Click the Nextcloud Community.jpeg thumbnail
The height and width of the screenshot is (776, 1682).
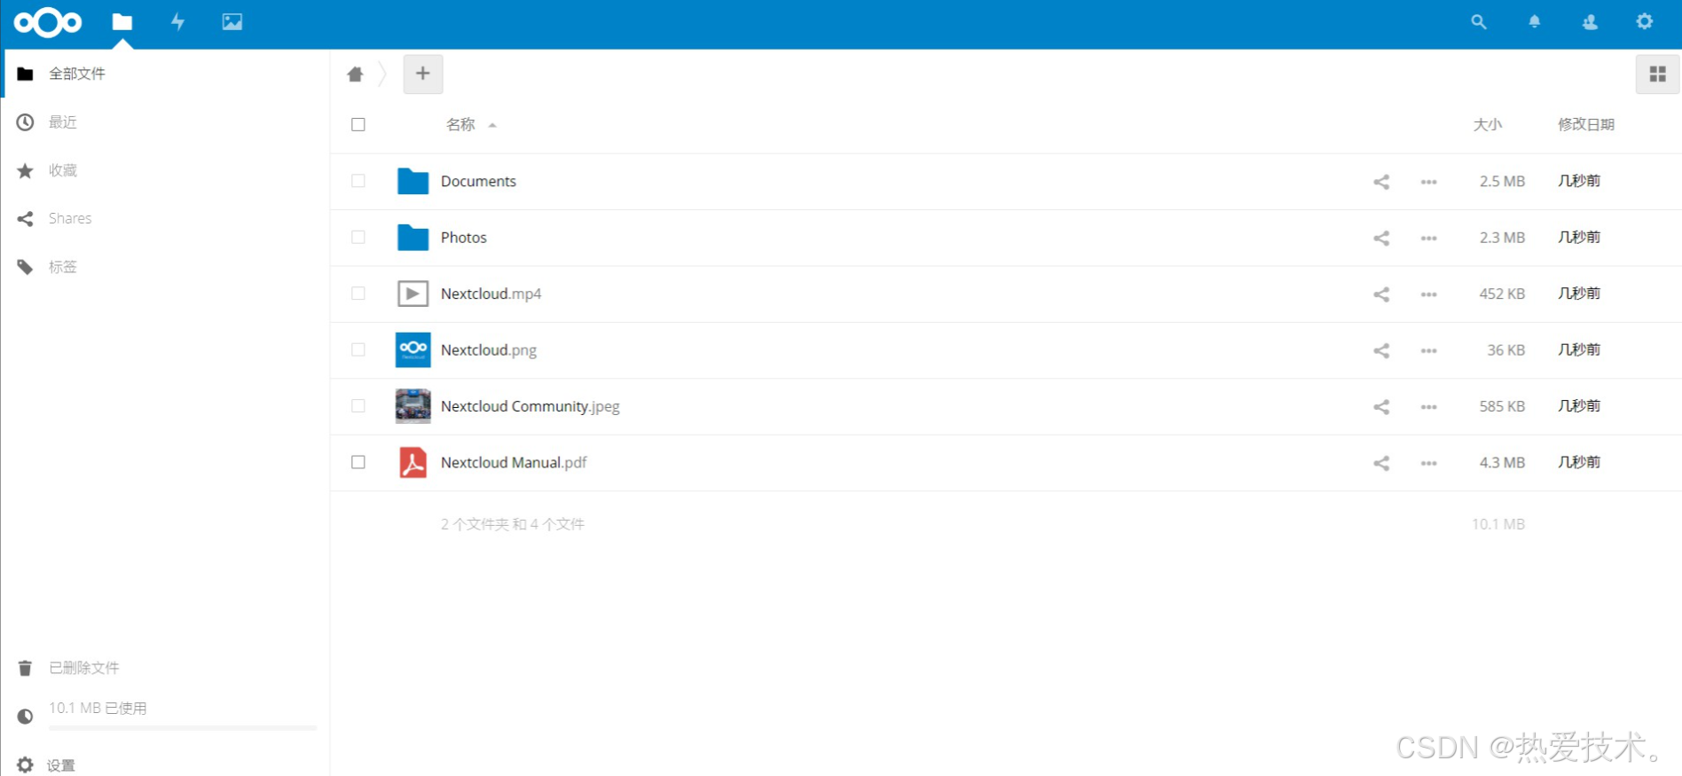413,406
